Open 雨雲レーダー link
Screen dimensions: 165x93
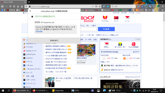click(x=105, y=62)
